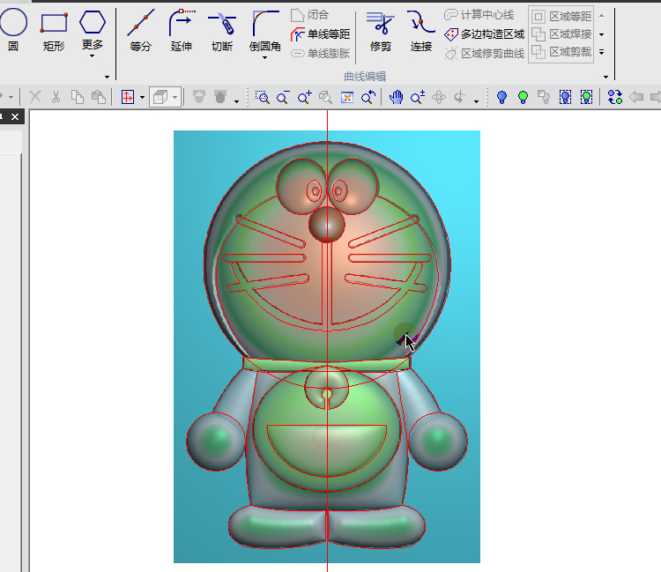Click the paste toolbar icon
The width and height of the screenshot is (661, 572).
coord(99,97)
